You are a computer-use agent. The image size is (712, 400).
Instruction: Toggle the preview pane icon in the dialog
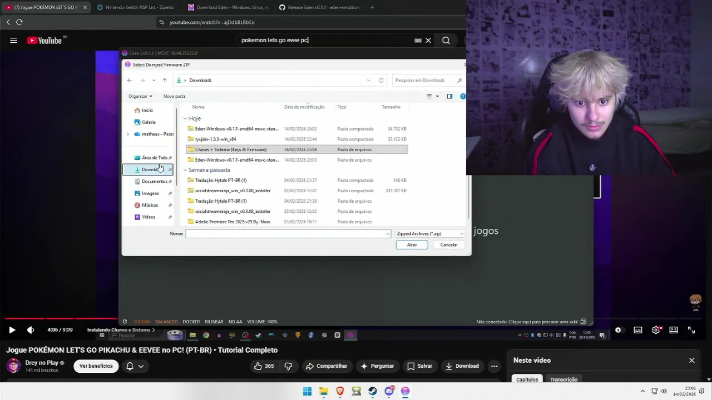[x=449, y=96]
